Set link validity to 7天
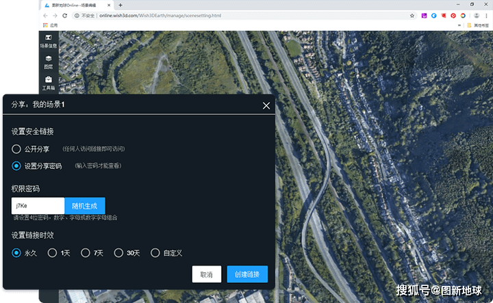Viewport: 493px width, 303px height. click(86, 252)
